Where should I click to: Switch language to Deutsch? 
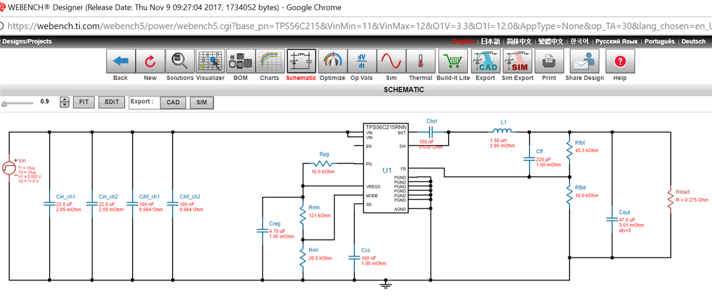point(693,42)
